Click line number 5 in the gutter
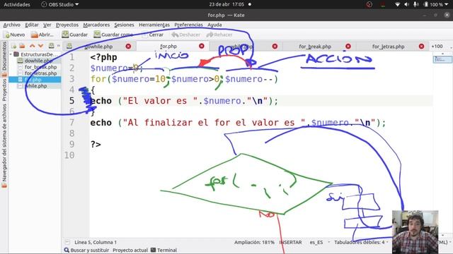 pos(71,101)
